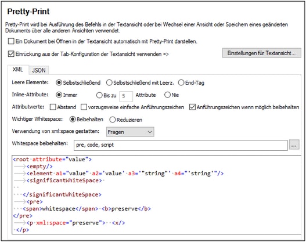Click the root element line in preview
Image resolution: width=306 pixels, height=242 pixels.
pyautogui.click(x=52, y=160)
